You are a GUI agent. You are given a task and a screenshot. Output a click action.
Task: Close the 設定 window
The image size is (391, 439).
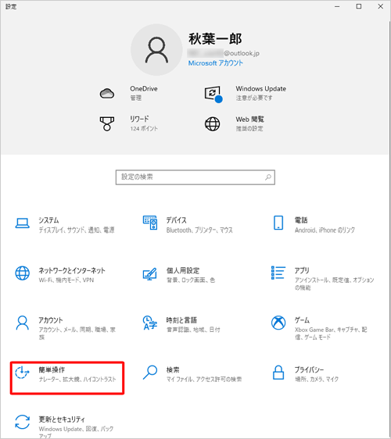tap(380, 6)
